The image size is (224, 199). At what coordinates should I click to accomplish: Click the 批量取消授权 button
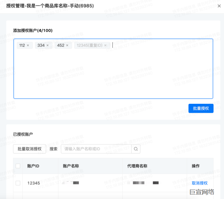click(30, 149)
